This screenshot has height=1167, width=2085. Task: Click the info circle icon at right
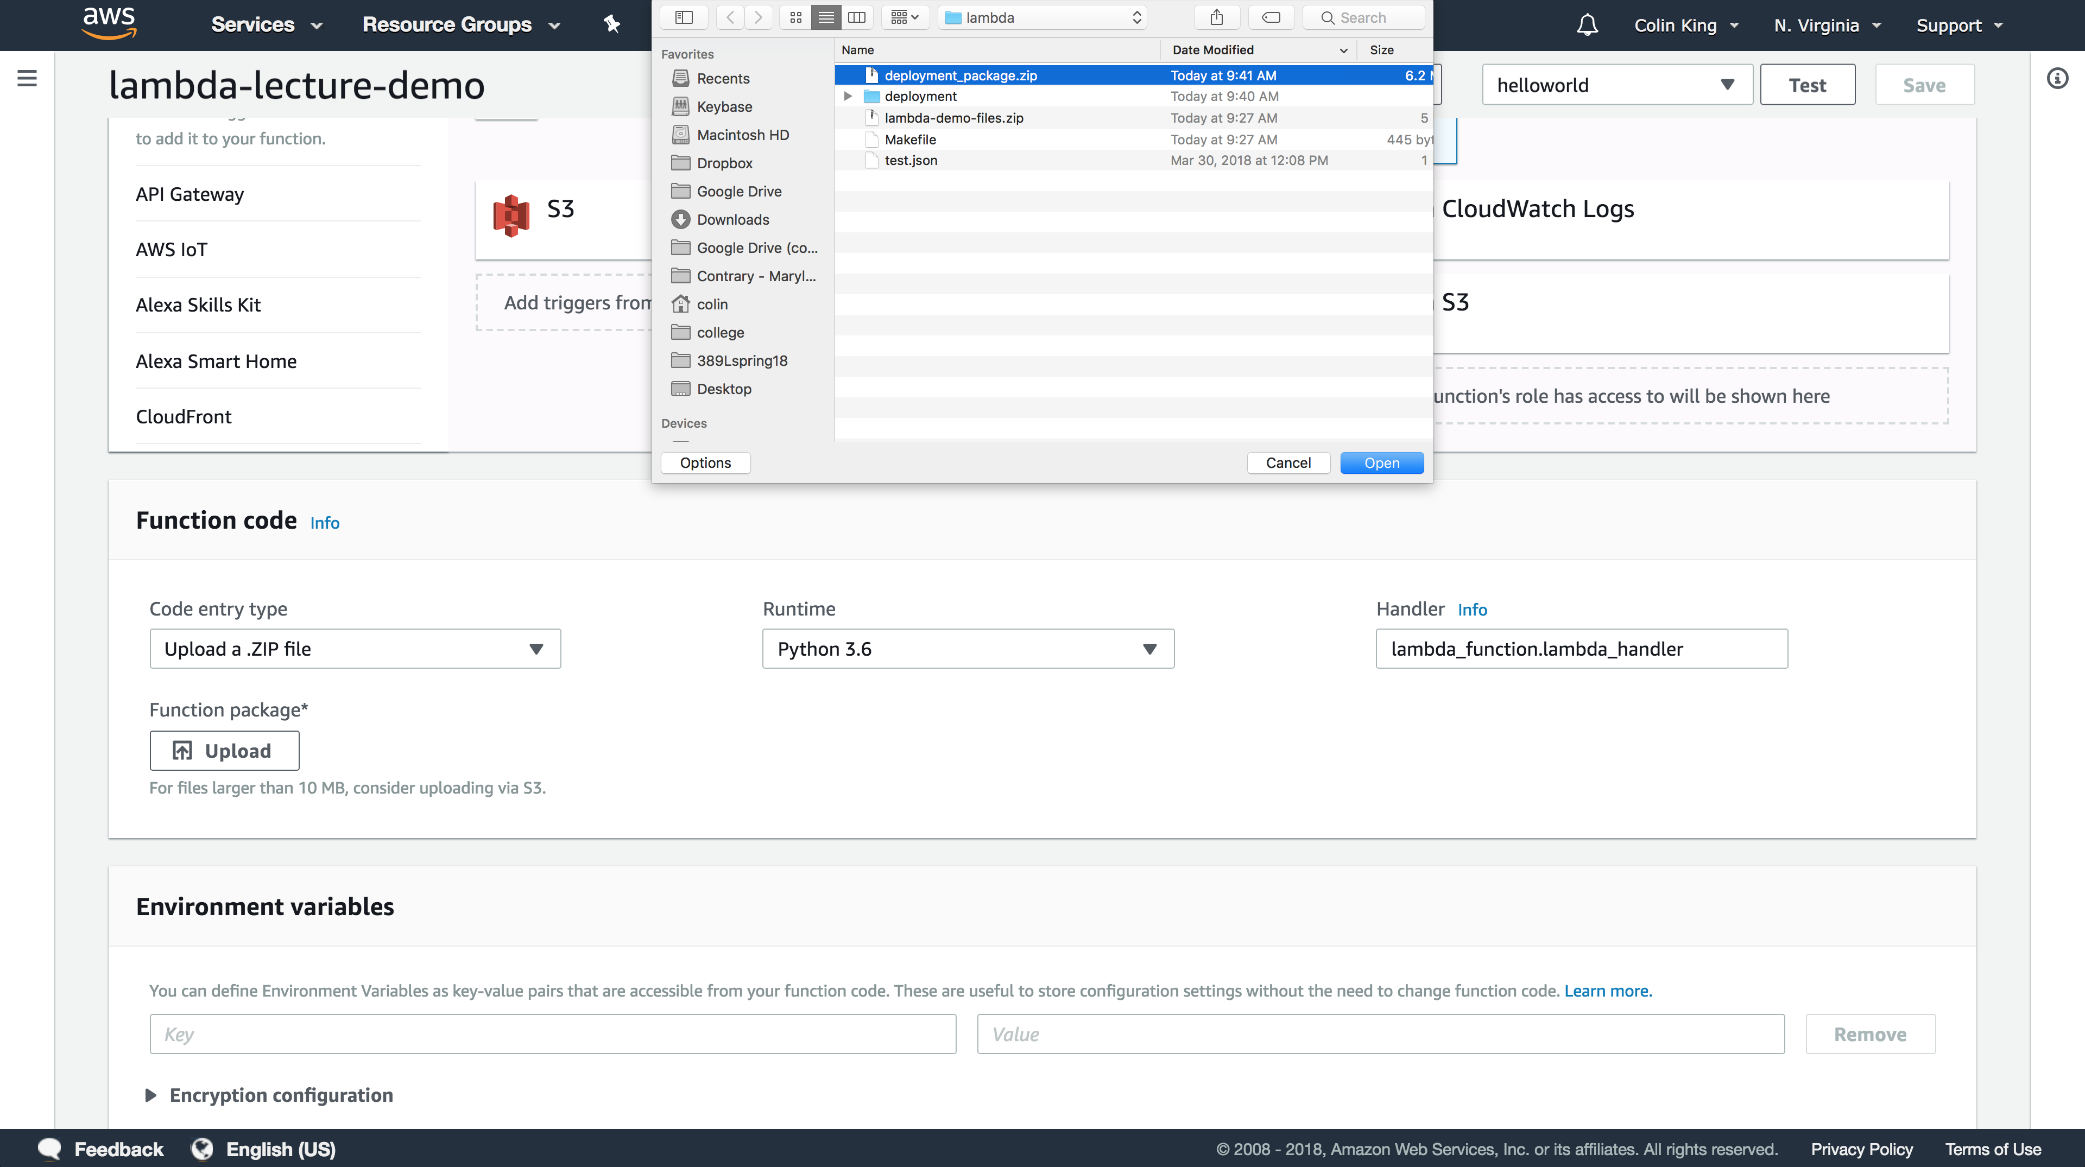pos(2057,79)
